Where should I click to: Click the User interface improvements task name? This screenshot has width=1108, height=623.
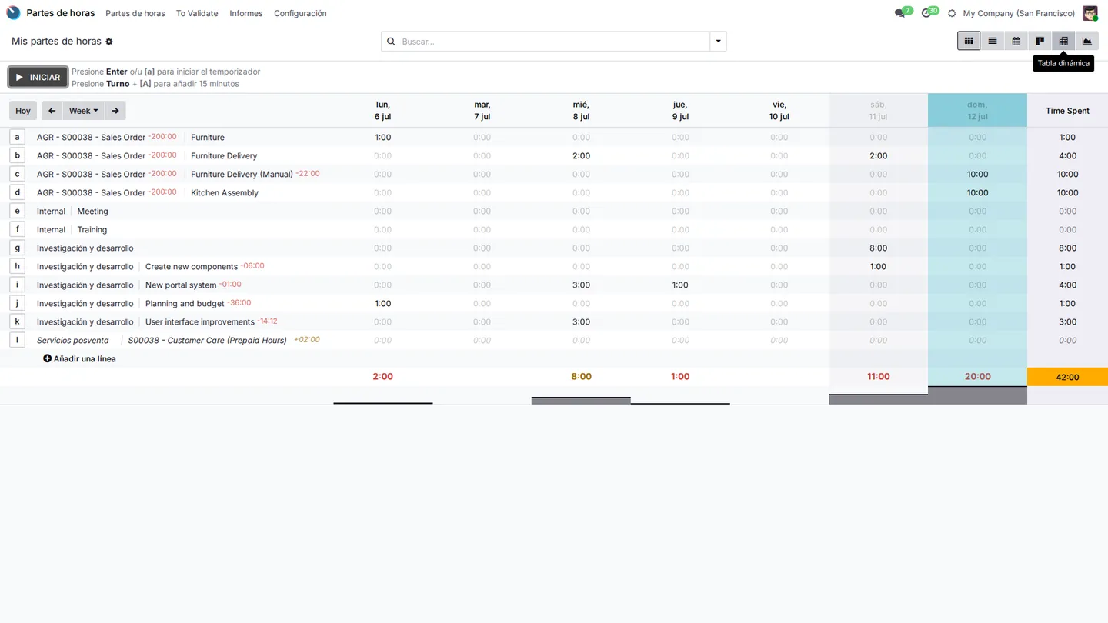tap(200, 322)
